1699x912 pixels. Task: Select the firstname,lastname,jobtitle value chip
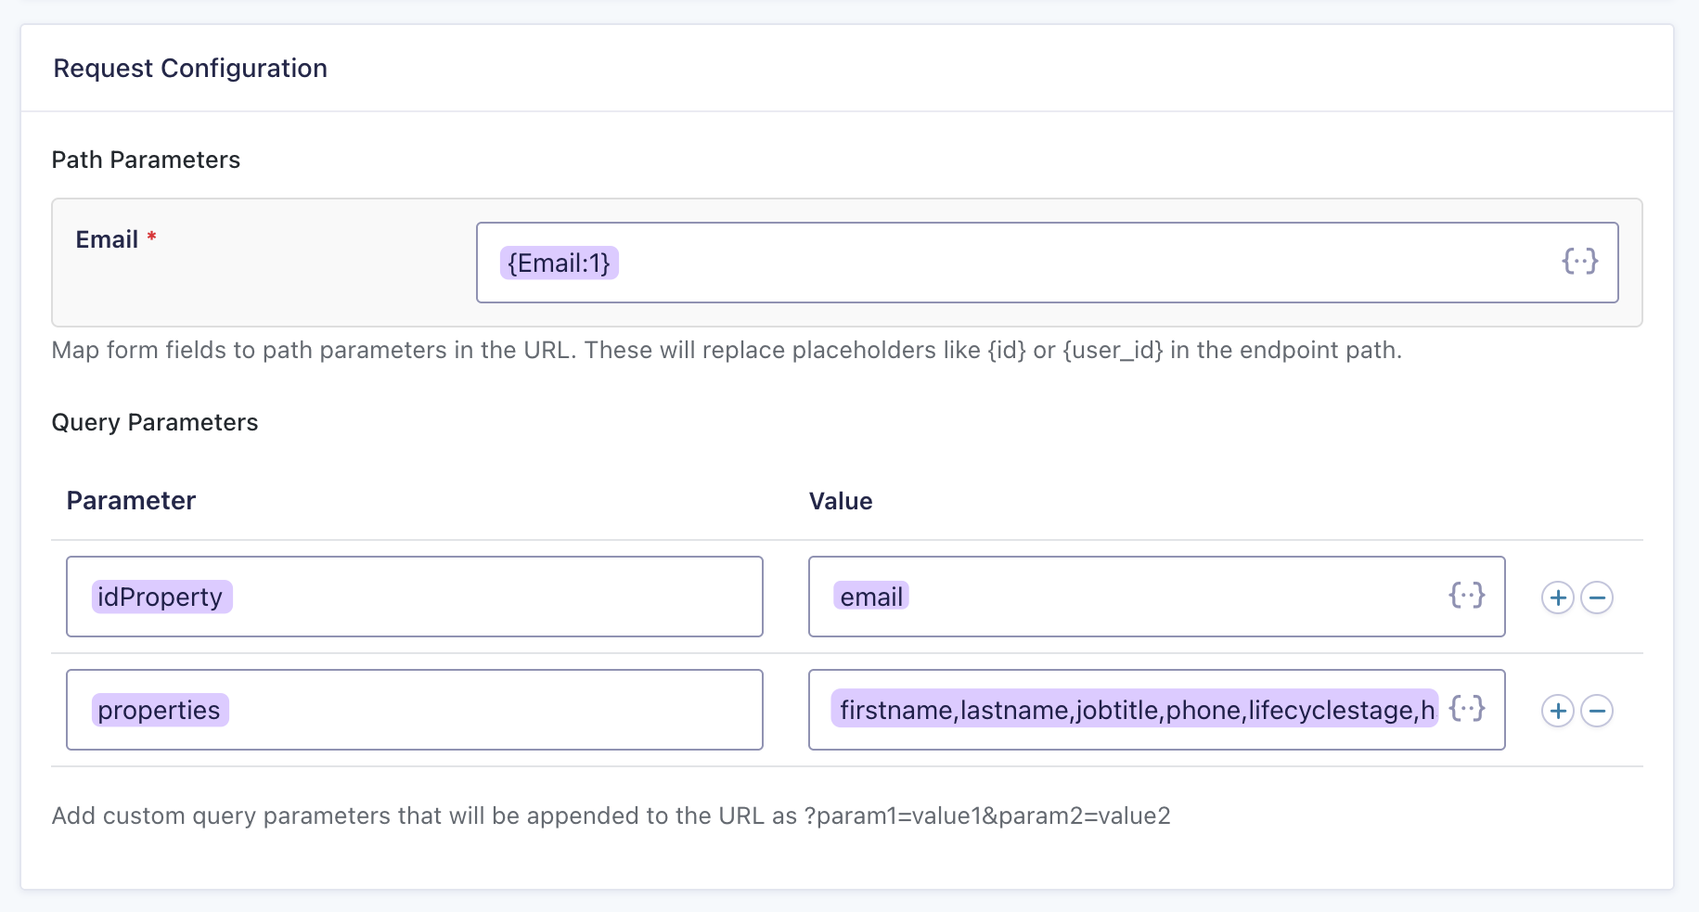[1134, 710]
